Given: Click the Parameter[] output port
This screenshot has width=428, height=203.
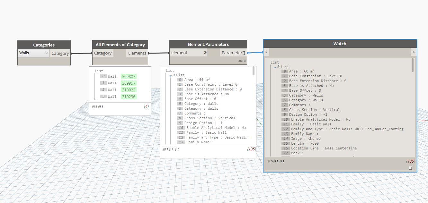Looking at the screenshot, I should pyautogui.click(x=233, y=53).
